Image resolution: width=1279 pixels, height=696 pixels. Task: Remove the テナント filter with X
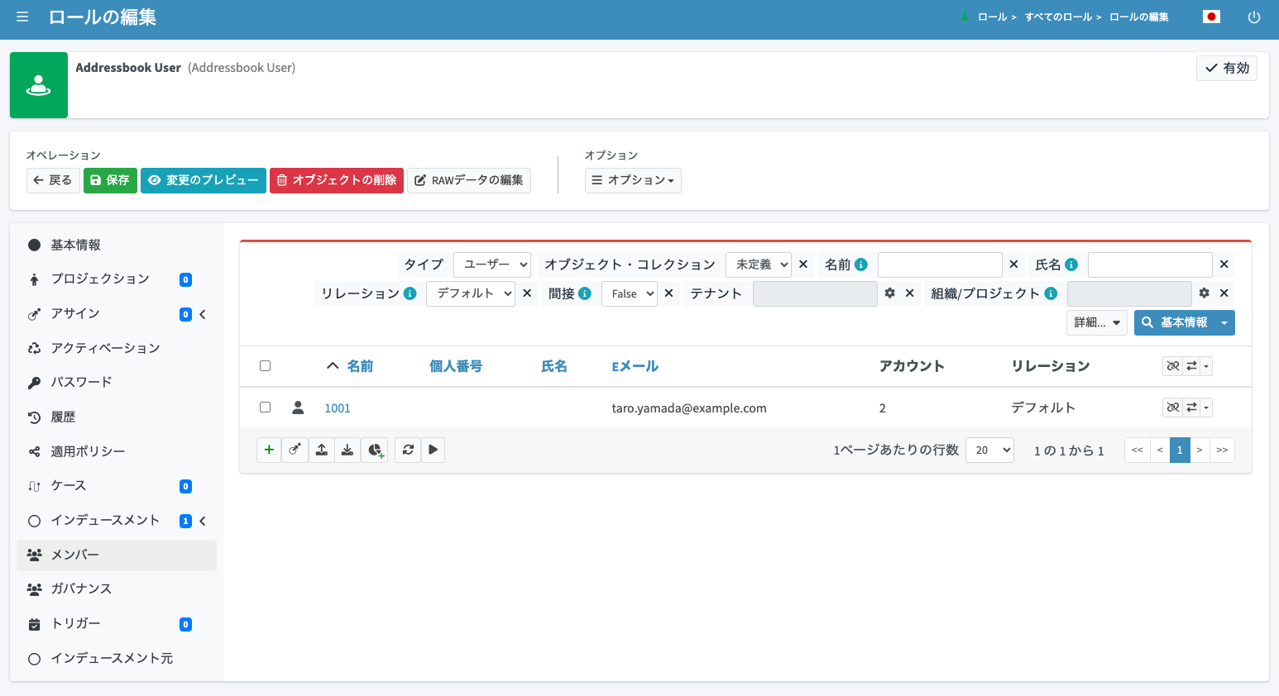[x=909, y=293]
